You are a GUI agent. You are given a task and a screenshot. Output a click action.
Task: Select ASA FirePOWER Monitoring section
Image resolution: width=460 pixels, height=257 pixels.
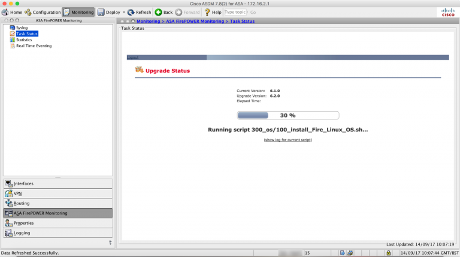[57, 213]
